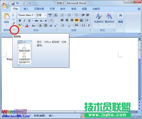Image resolution: width=142 pixels, height=119 pixels.
Task: Apply paragraph shading fill
Action: [x=62, y=25]
